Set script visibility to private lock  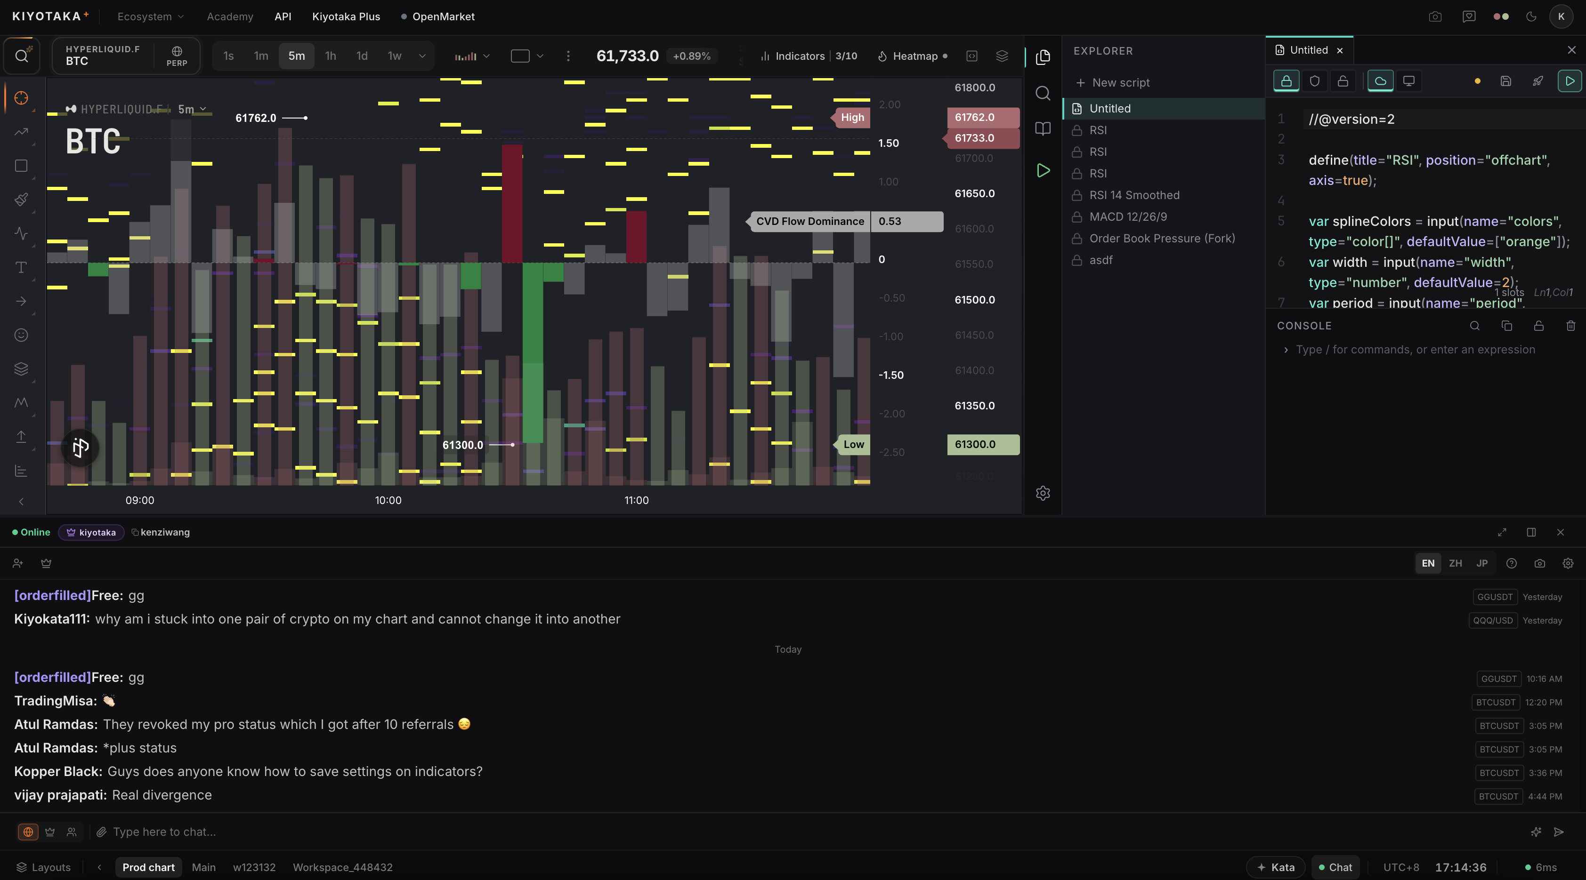[1286, 80]
